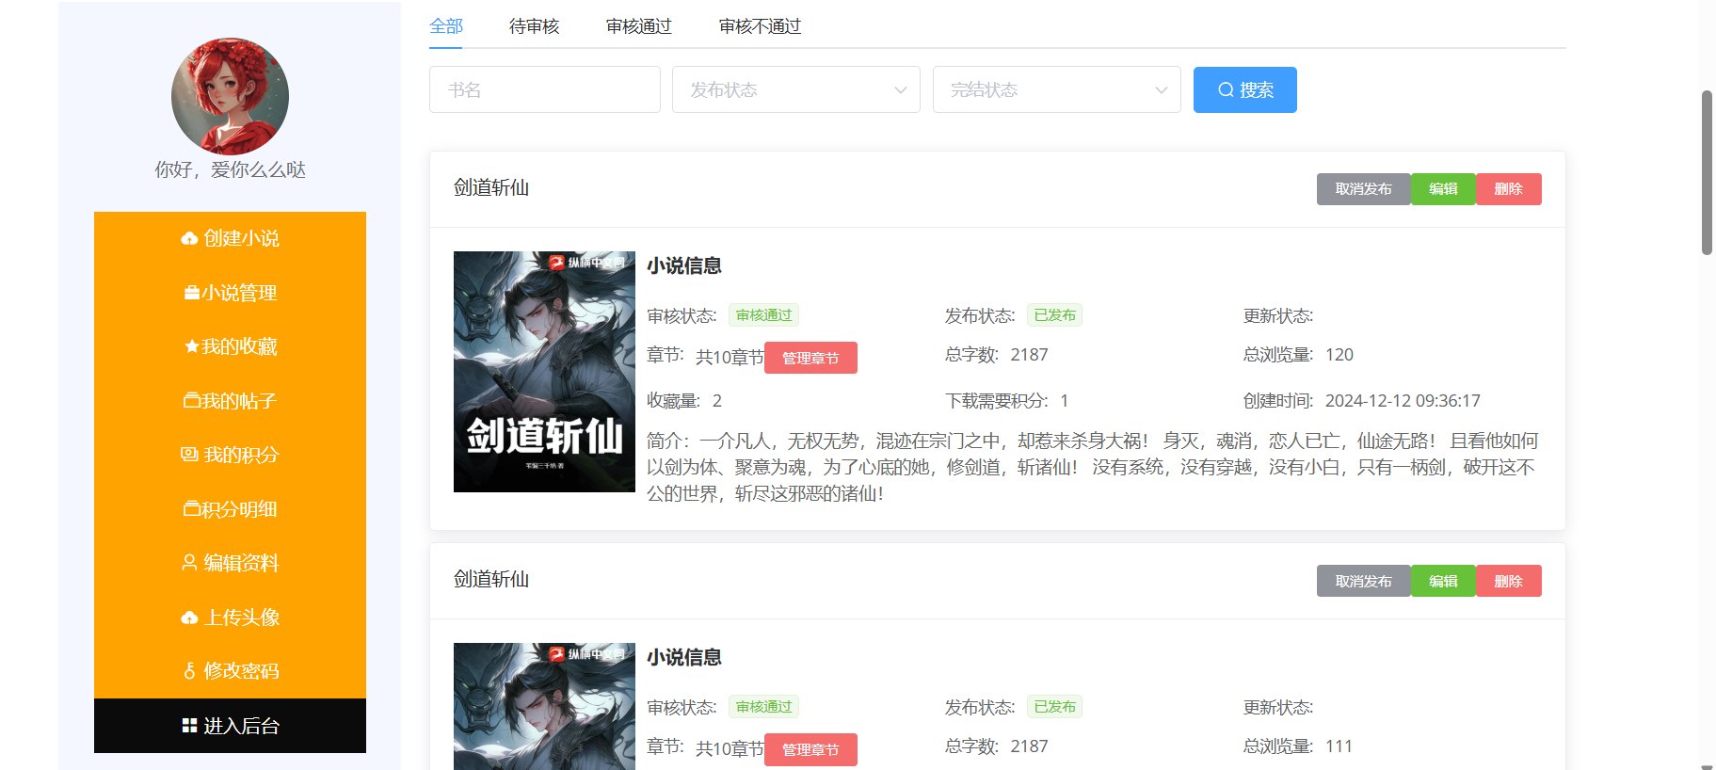
Task: Switch to the 全部 tab
Action: pyautogui.click(x=446, y=26)
